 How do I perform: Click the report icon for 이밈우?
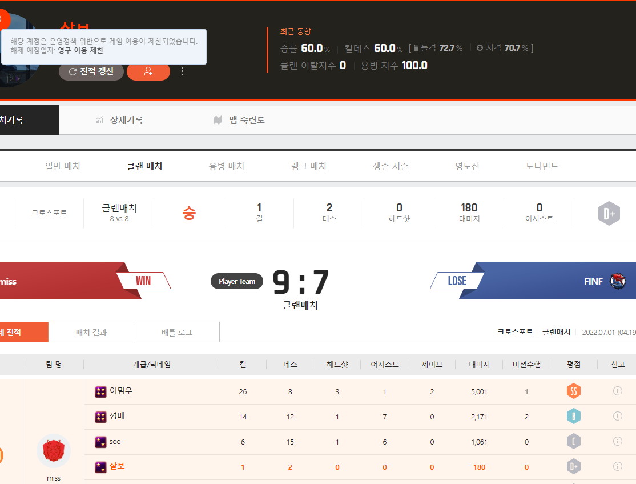[x=617, y=391]
